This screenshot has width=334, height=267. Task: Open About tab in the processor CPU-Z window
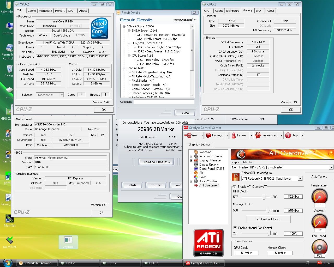pyautogui.click(x=83, y=11)
